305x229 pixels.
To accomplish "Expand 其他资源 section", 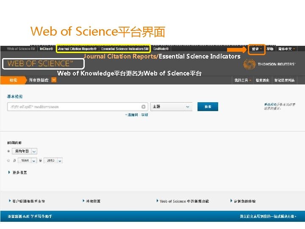I will pyautogui.click(x=91, y=201).
